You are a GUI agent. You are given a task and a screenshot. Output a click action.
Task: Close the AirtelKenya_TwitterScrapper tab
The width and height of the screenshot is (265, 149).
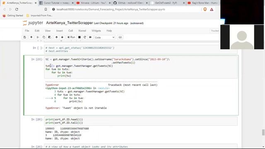point(36,3)
